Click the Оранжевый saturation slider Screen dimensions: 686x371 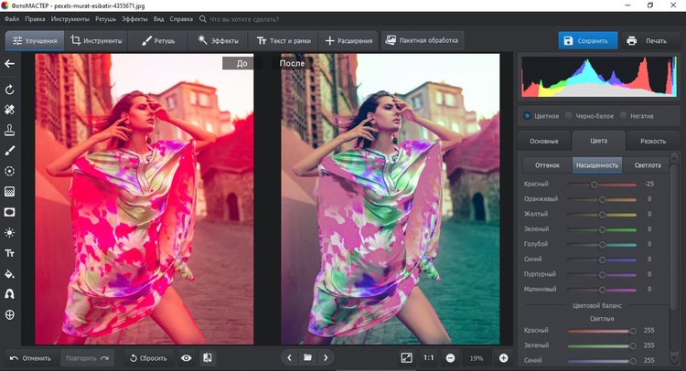coord(602,199)
